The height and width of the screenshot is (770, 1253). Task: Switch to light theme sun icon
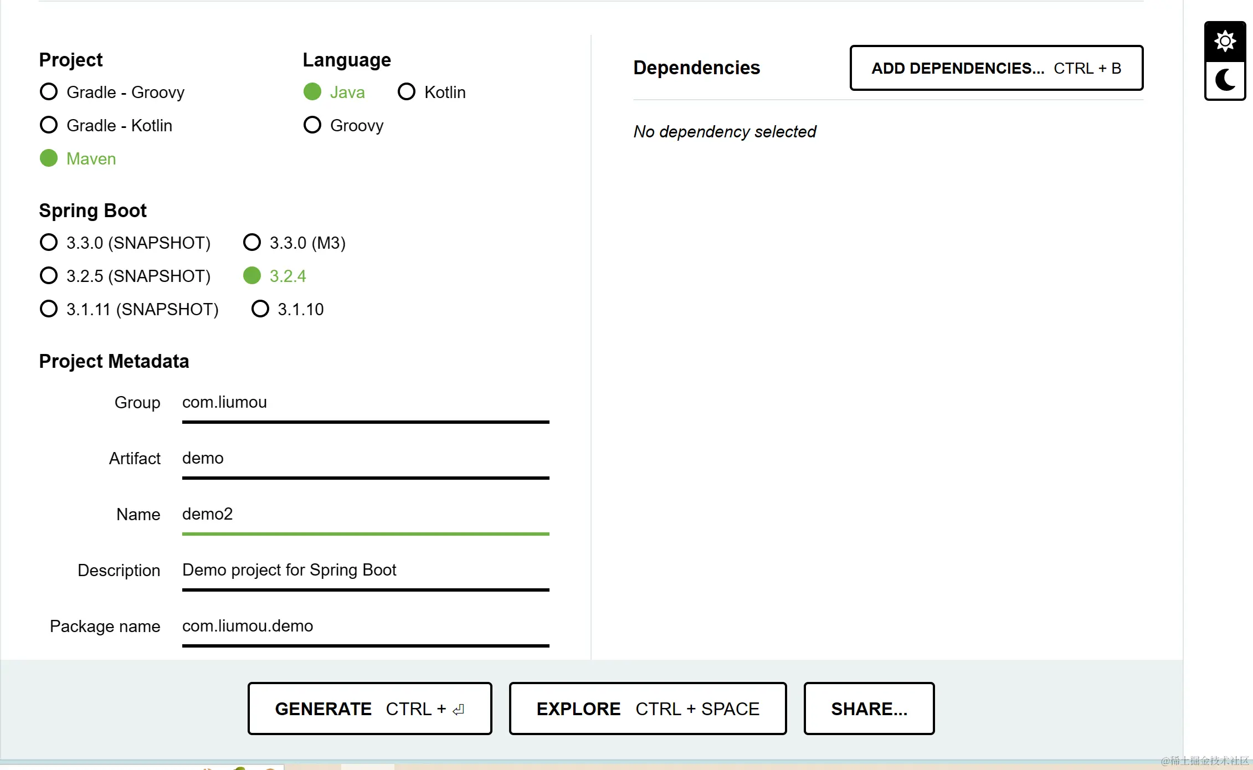[x=1225, y=42]
